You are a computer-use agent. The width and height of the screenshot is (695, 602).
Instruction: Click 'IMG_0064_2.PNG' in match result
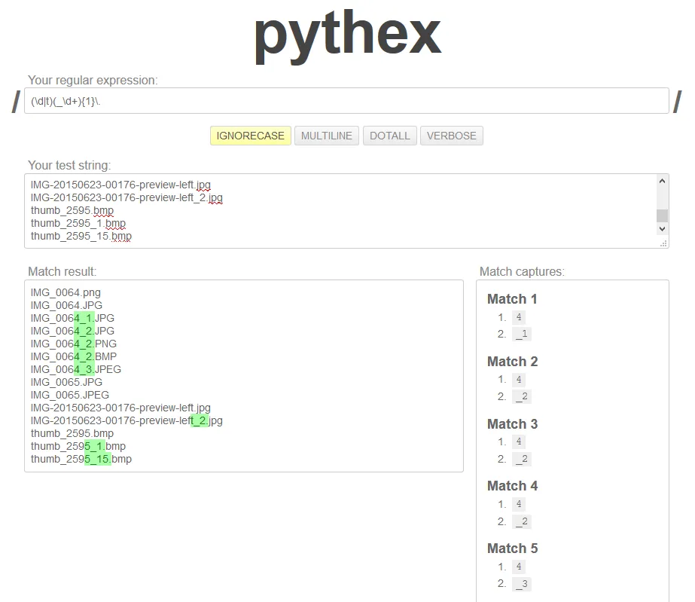point(74,344)
